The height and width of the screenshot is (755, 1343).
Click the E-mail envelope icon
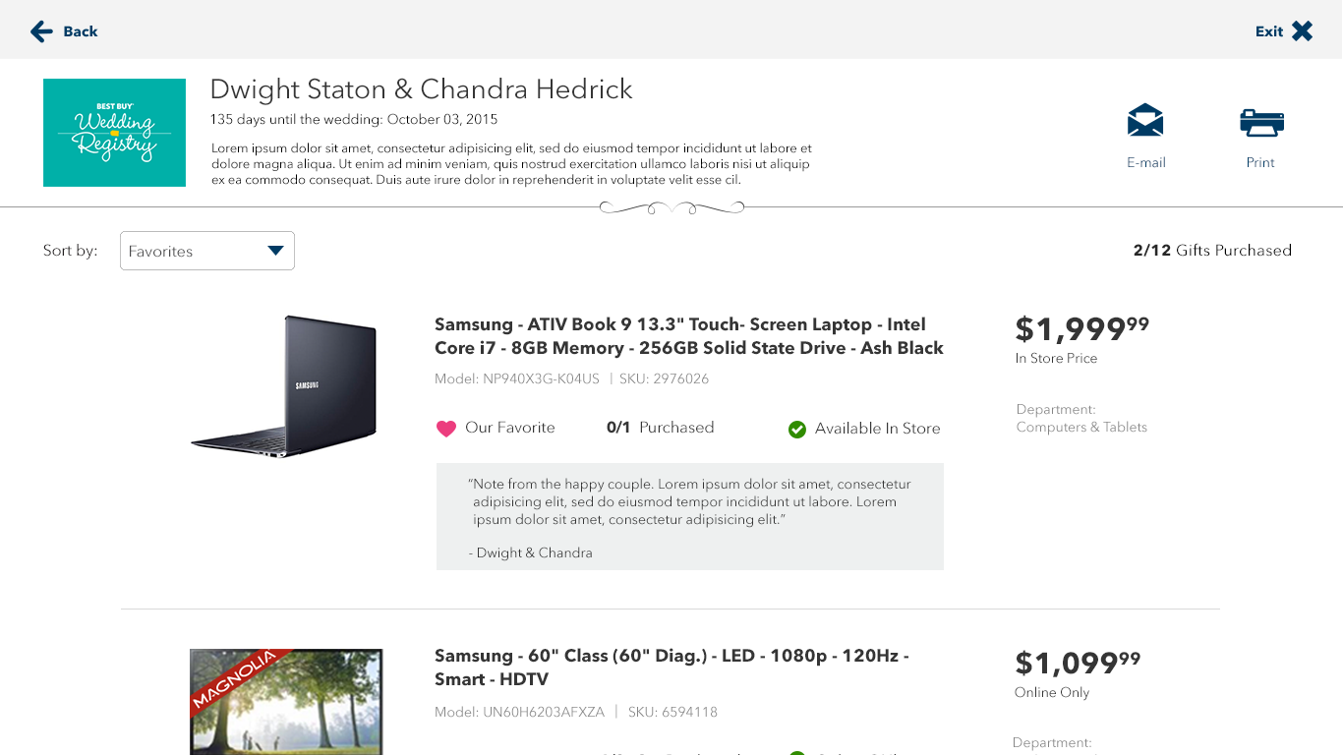(x=1145, y=121)
